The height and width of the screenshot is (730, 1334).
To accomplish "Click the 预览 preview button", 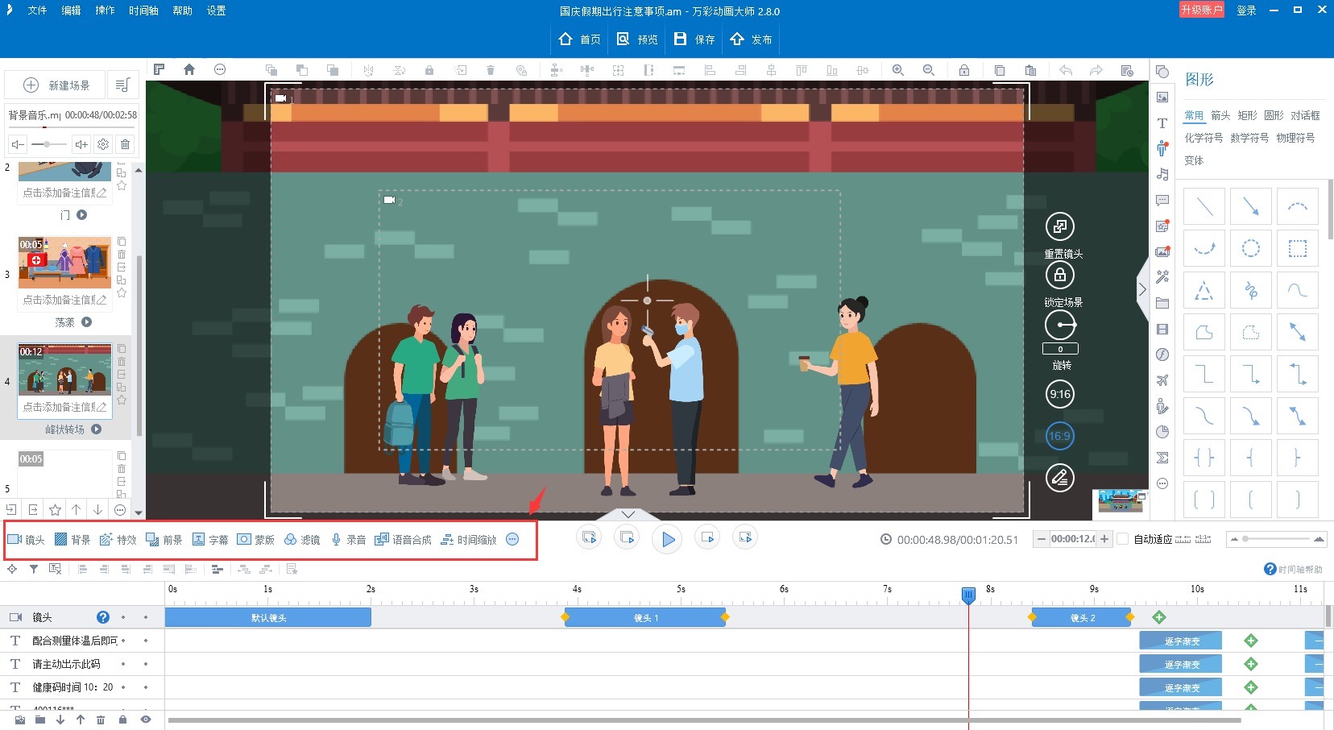I will click(x=637, y=39).
